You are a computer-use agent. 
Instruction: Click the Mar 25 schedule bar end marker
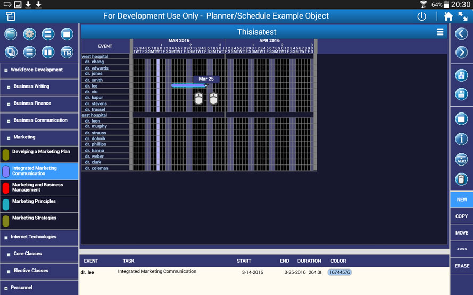point(206,85)
